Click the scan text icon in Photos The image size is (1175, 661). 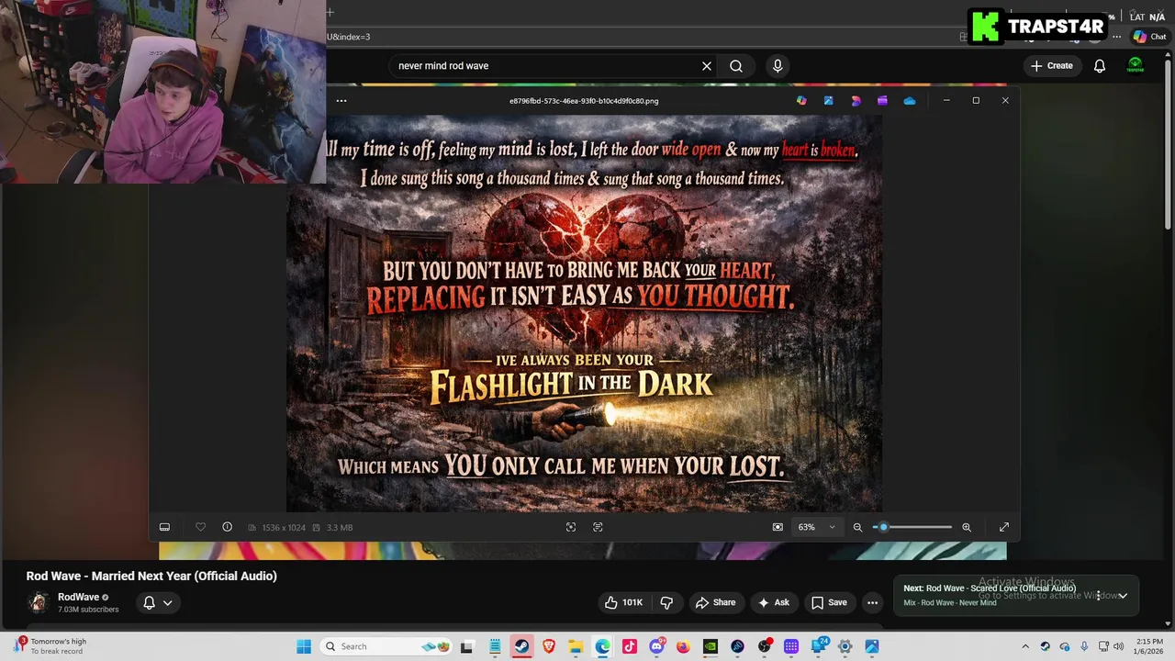598,527
